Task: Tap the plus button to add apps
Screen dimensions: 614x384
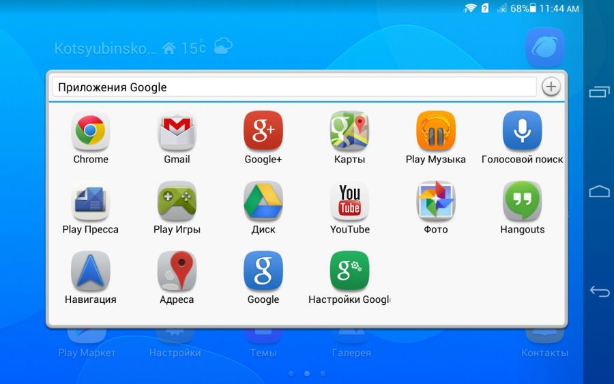Action: [551, 87]
